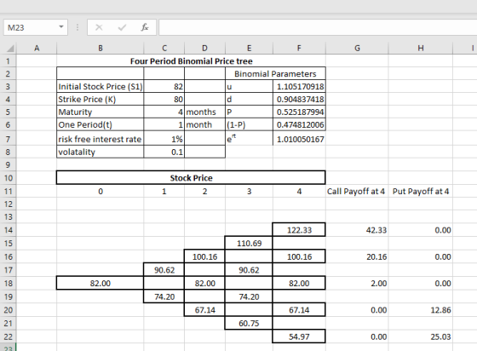Image resolution: width=477 pixels, height=351 pixels.
Task: Click inside the formula bar input
Action: [x=318, y=27]
